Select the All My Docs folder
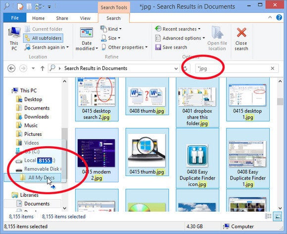287x234 pixels. [33, 177]
